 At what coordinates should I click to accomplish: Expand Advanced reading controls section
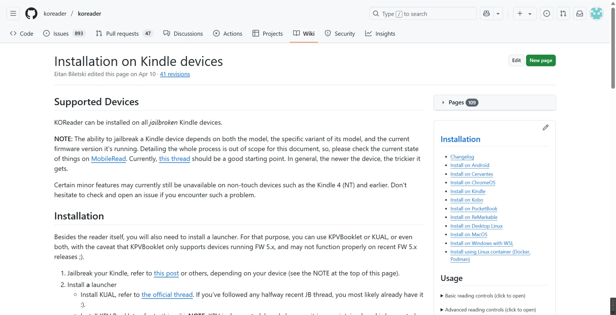coord(488,309)
